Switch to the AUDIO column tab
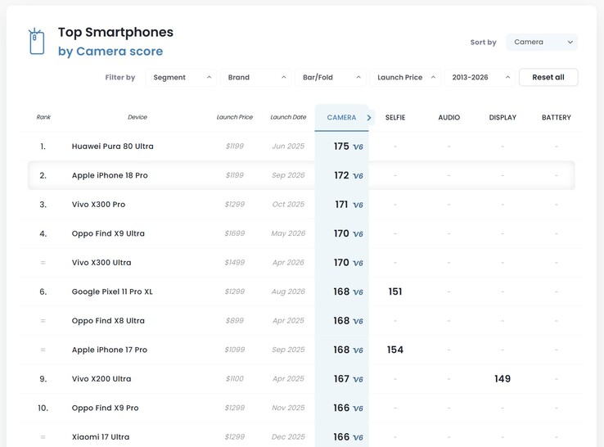The image size is (604, 447). [x=448, y=118]
